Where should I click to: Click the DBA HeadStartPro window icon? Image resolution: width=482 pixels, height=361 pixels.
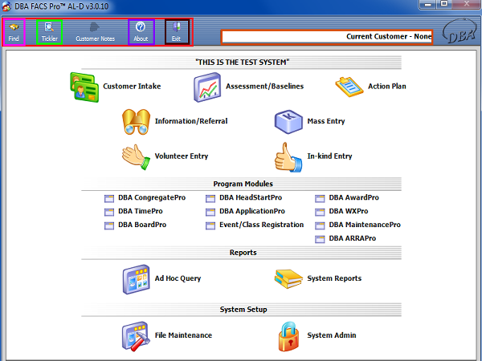[210, 198]
